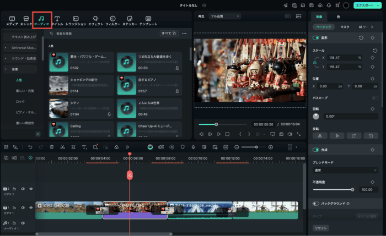Toggle the 変形 (Transform) switch
This screenshot has width=386, height=236.
click(317, 37)
